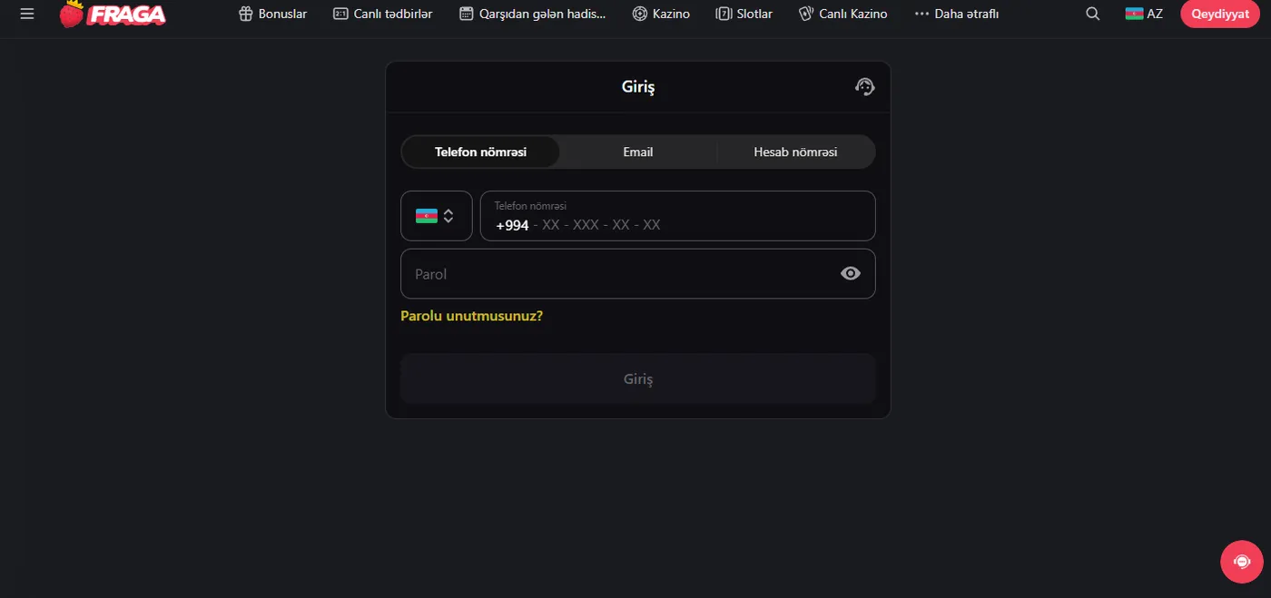Switch to the Hesab nömrəsi tab

pyautogui.click(x=795, y=152)
